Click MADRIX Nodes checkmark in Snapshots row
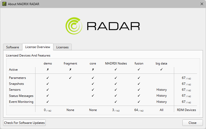 pos(116,84)
